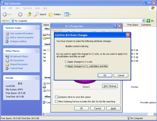
Task: Enable Compress drive to save disk space
Action: pos(56,97)
